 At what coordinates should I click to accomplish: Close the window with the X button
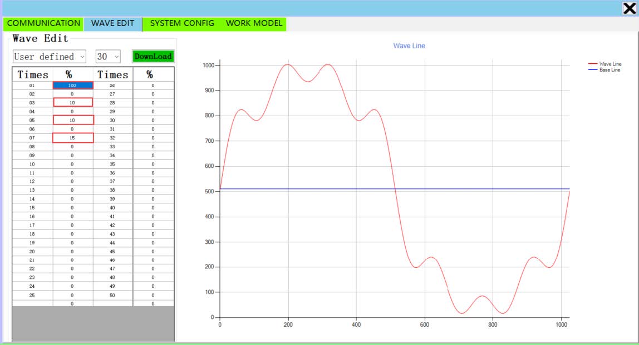pos(630,8)
